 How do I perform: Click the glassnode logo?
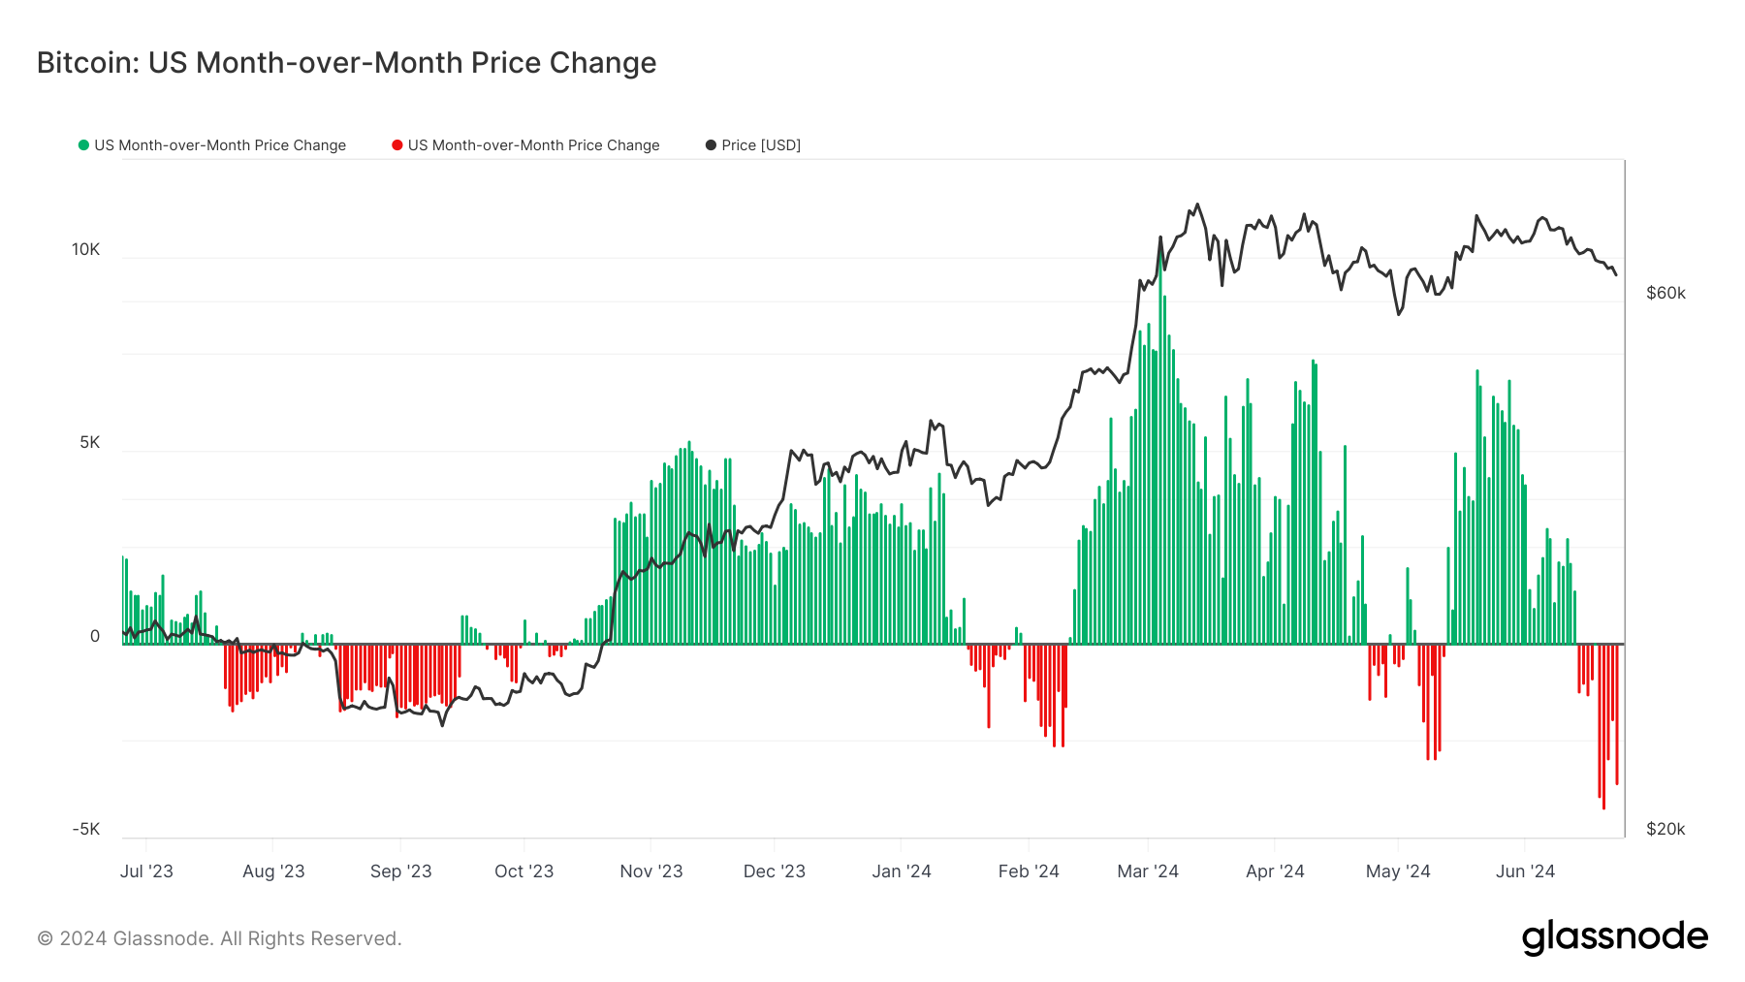pyautogui.click(x=1614, y=937)
